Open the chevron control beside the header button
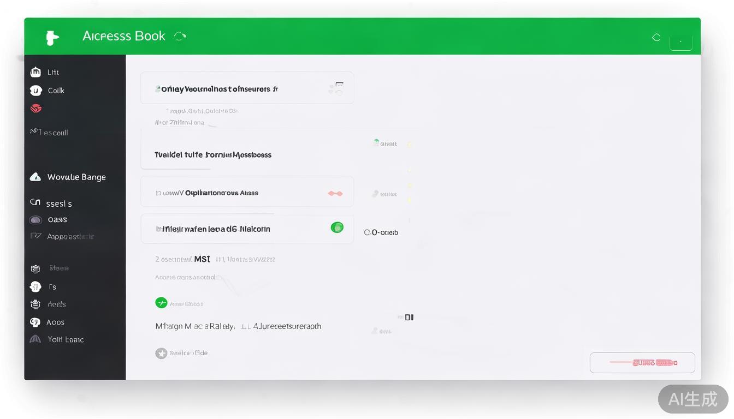Screen dimensions: 734x419 pyautogui.click(x=180, y=35)
